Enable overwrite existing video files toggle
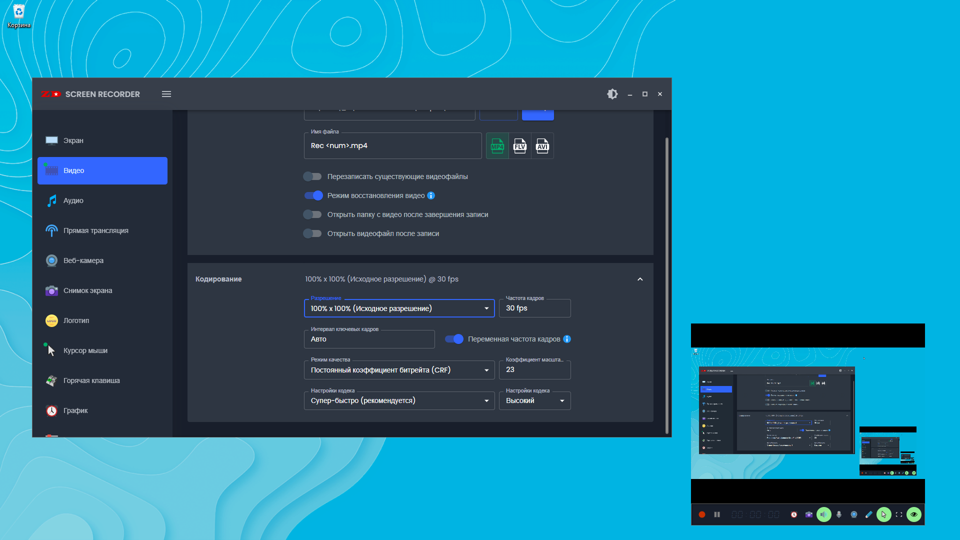Viewport: 960px width, 540px height. coord(312,176)
